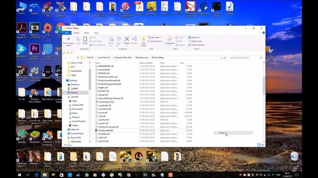This screenshot has height=178, width=318.
Task: Click Program Files (x86) breadcrumb
Action: click(123, 57)
